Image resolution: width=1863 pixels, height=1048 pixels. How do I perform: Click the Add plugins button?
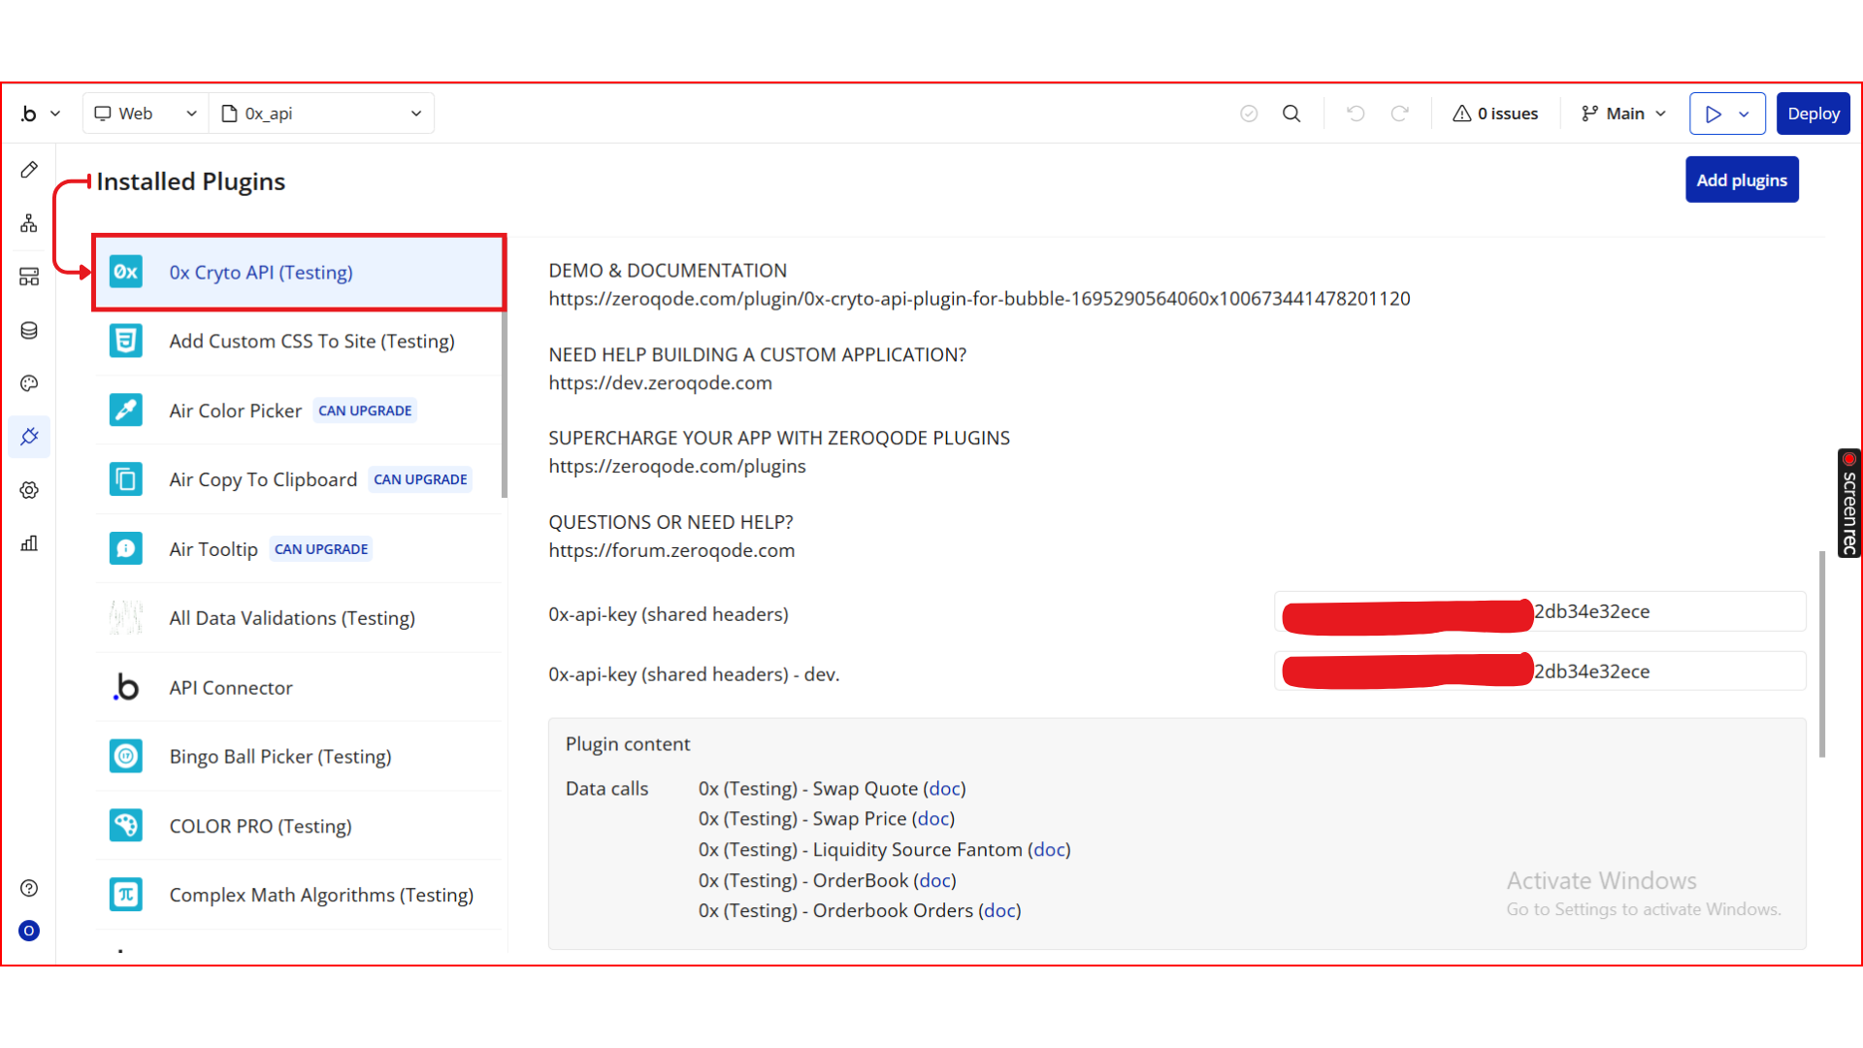(x=1741, y=180)
